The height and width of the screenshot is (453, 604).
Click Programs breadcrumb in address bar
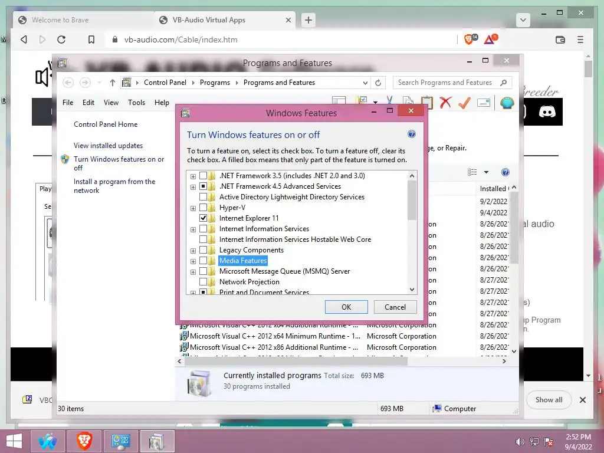pos(215,83)
